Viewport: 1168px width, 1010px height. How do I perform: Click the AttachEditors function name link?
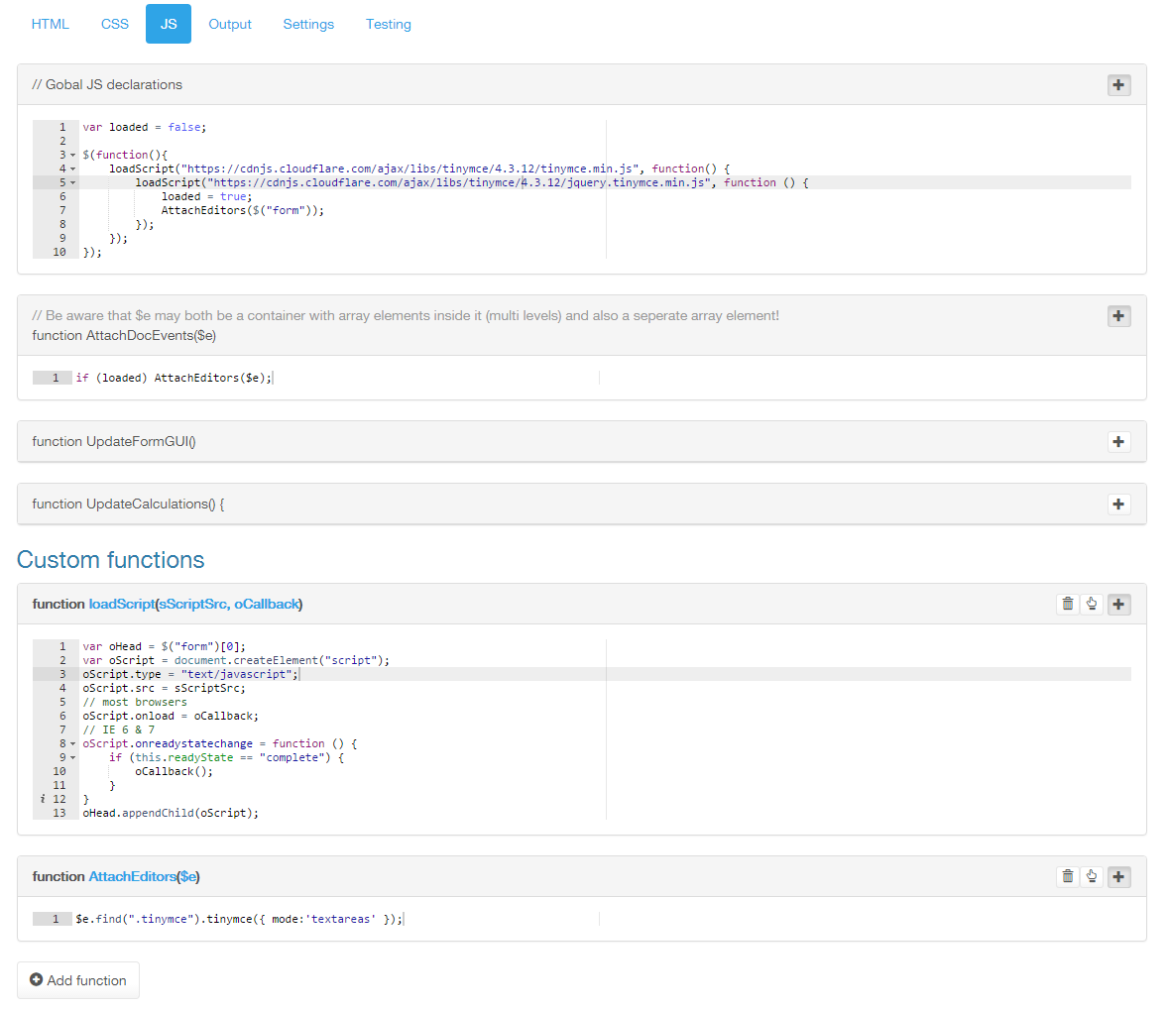coord(132,876)
